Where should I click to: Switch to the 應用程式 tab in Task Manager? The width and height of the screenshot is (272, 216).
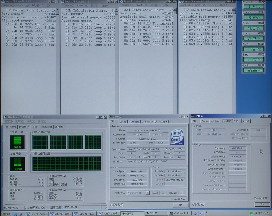coord(11,127)
